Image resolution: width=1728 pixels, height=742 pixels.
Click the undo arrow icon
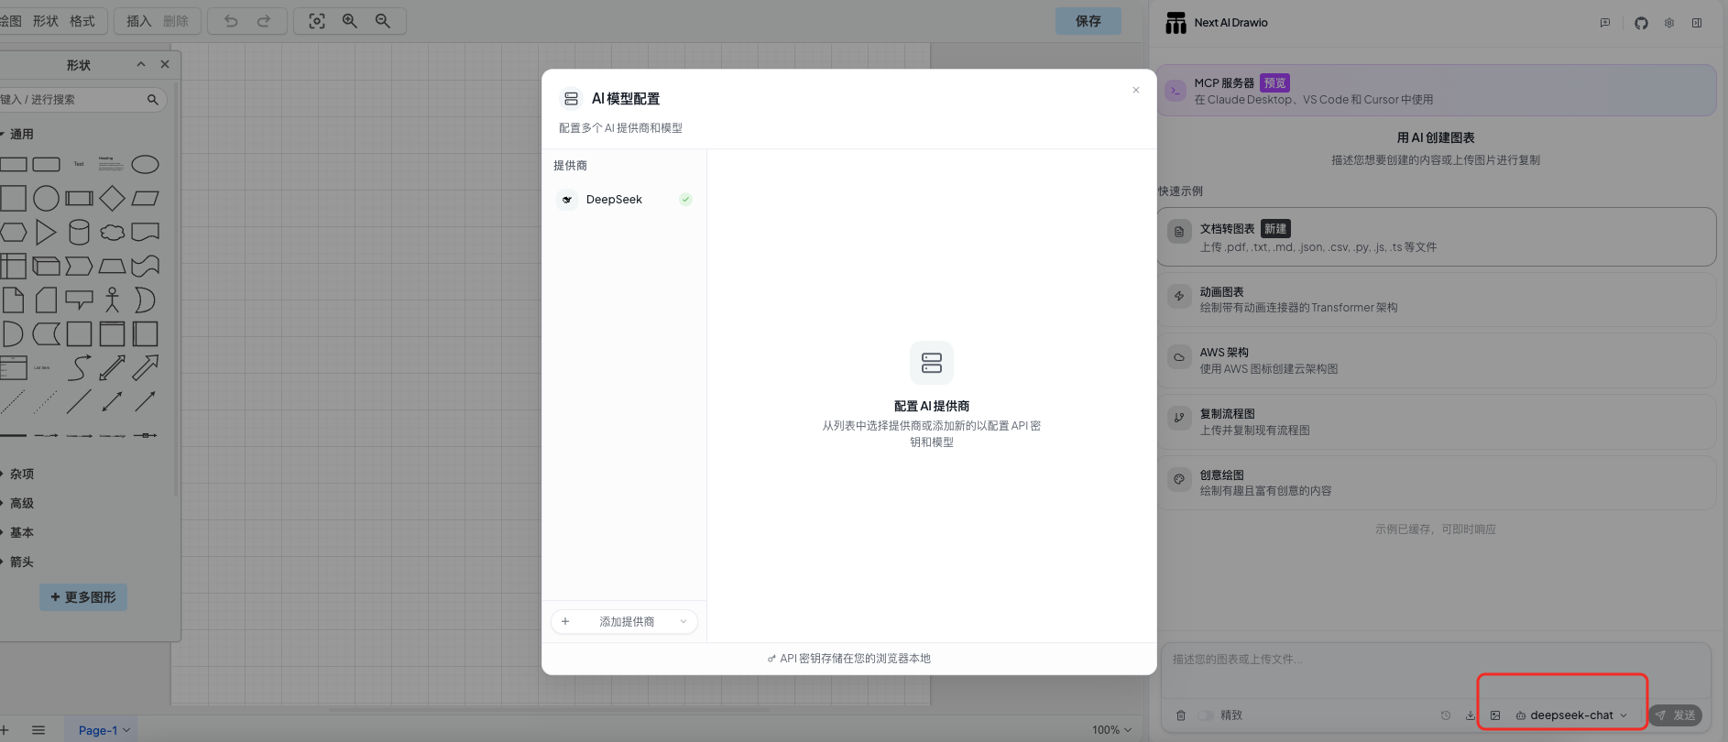[x=231, y=21]
